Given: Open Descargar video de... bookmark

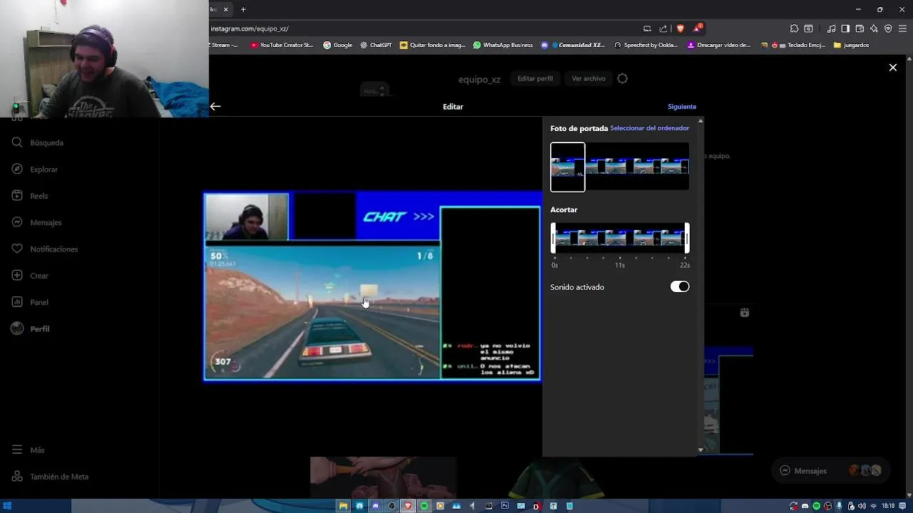Looking at the screenshot, I should click(719, 45).
